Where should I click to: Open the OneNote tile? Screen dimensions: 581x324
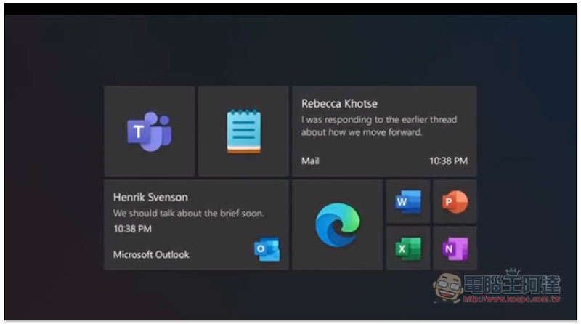(x=455, y=248)
